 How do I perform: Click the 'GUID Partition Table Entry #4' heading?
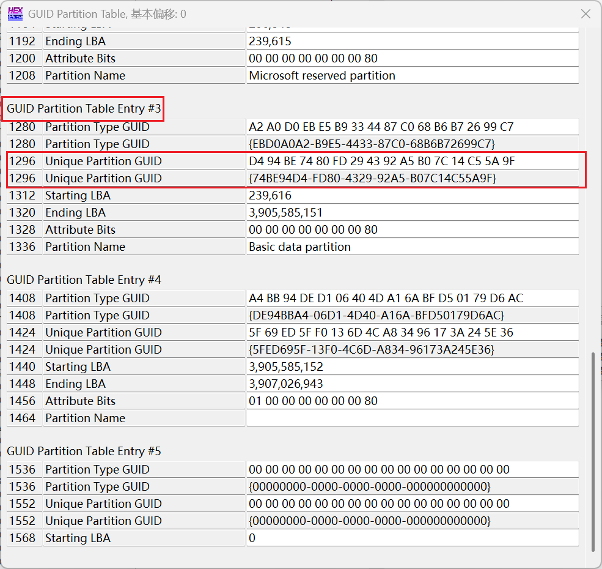[84, 280]
